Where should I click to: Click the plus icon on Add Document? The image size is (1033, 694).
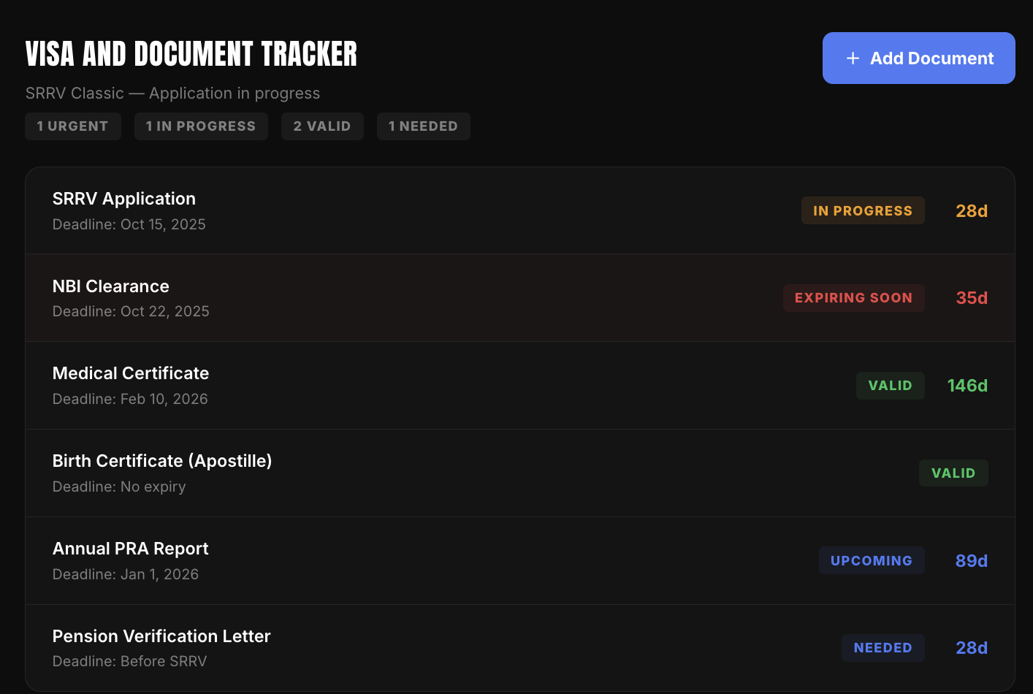pos(853,58)
